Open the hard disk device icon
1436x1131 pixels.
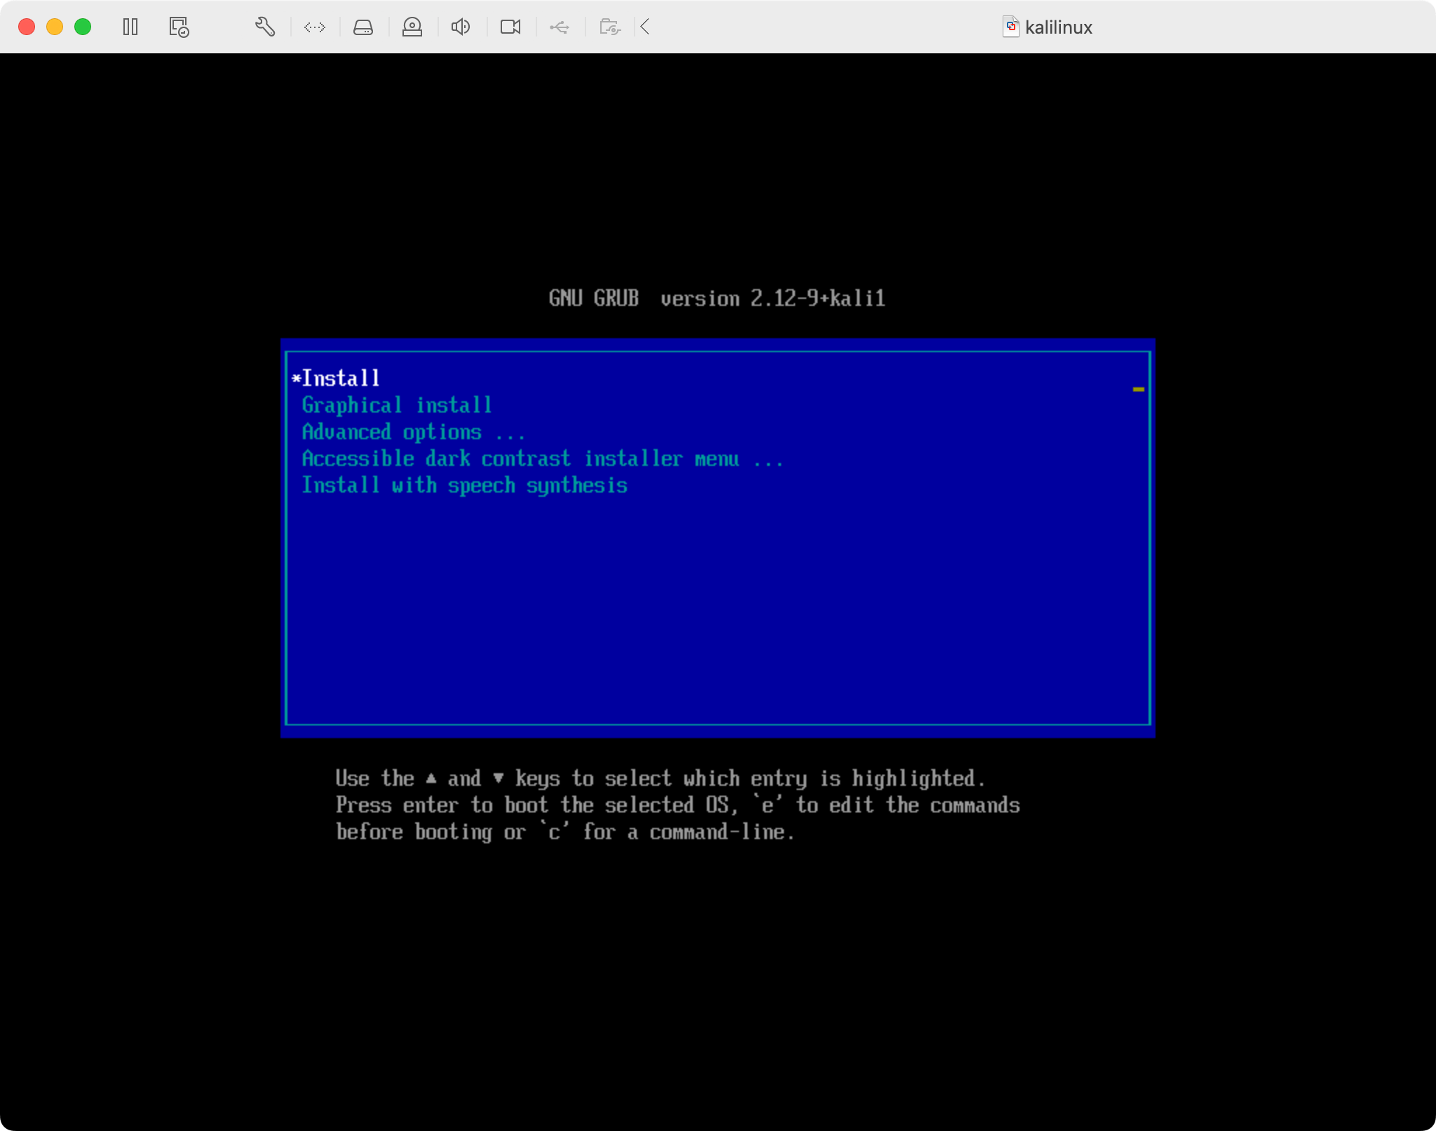tap(363, 27)
